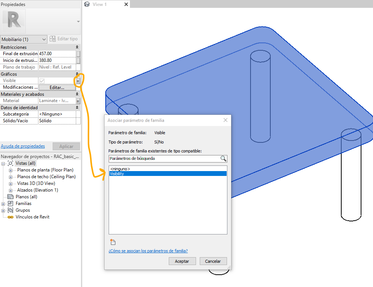Image resolution: width=373 pixels, height=287 pixels.
Task: Collapse the Restricciones section
Action: click(x=77, y=47)
